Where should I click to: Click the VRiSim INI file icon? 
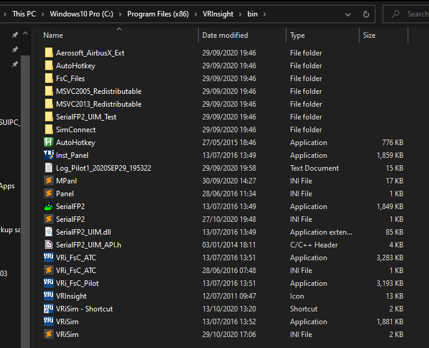pos(49,335)
